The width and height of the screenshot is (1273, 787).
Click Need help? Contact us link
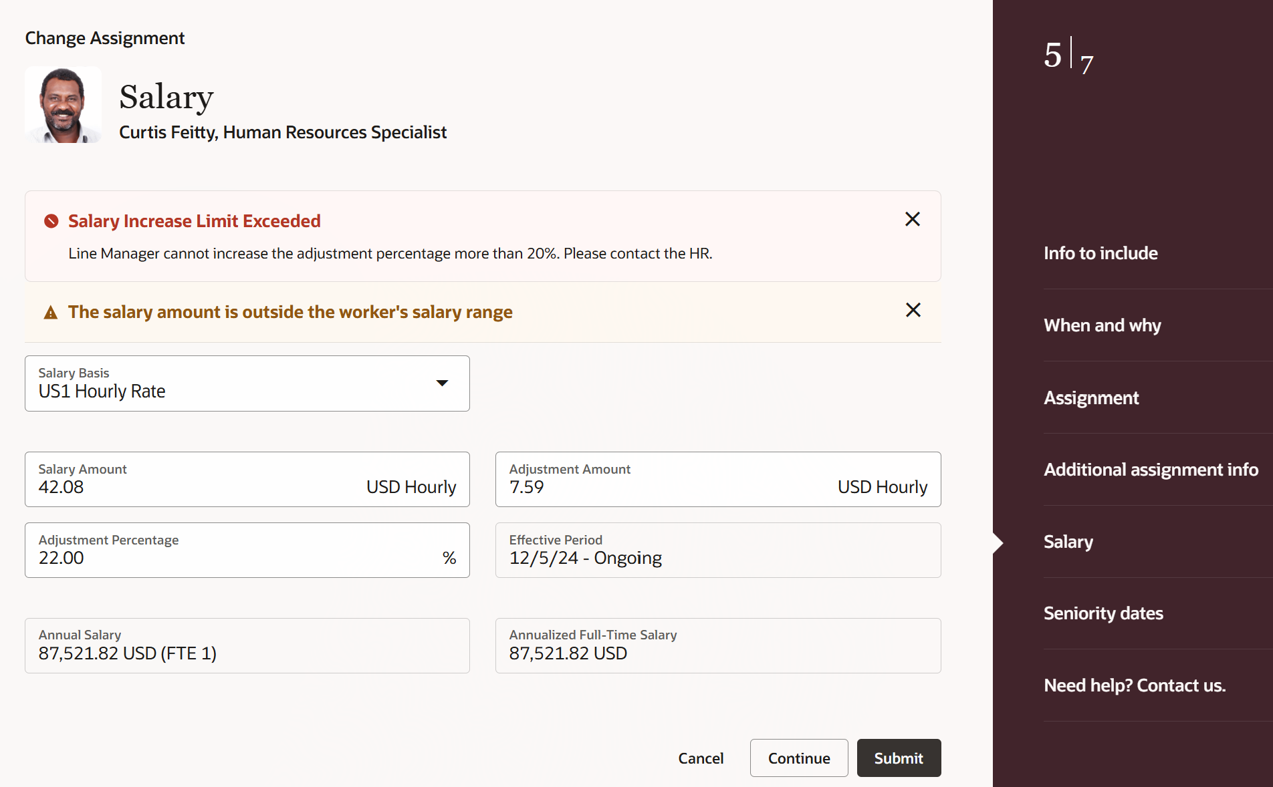[x=1134, y=685]
